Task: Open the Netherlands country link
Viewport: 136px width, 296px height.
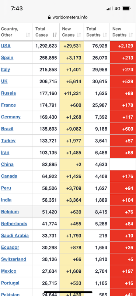Action: tap(14, 224)
